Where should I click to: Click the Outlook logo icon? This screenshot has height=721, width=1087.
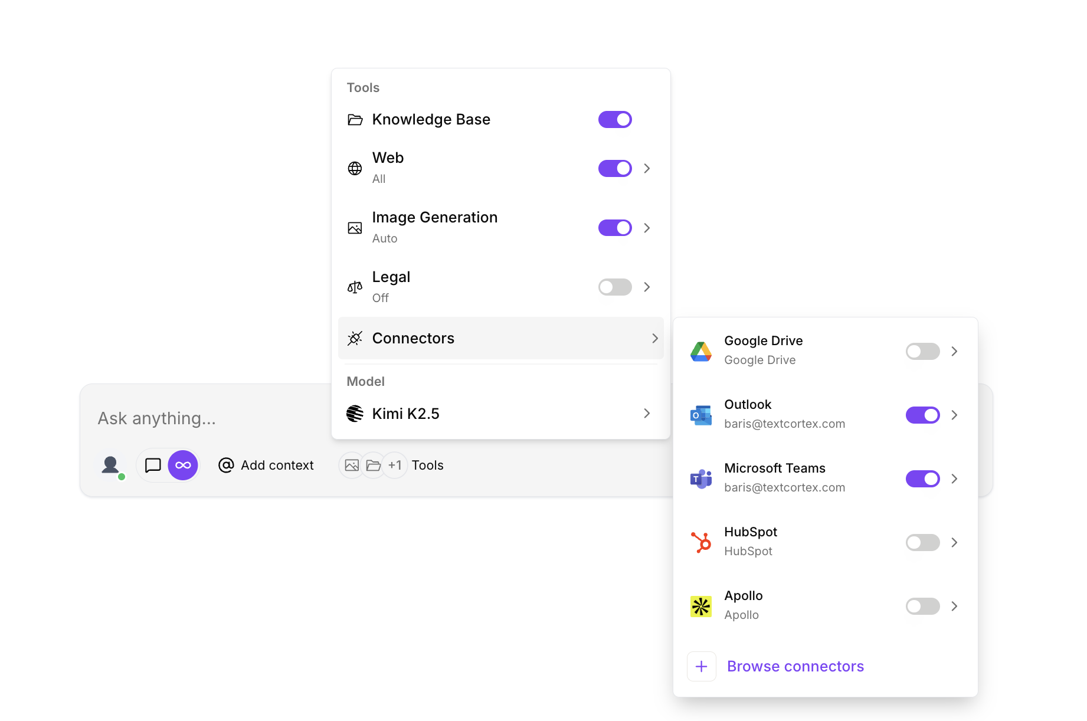tap(701, 415)
